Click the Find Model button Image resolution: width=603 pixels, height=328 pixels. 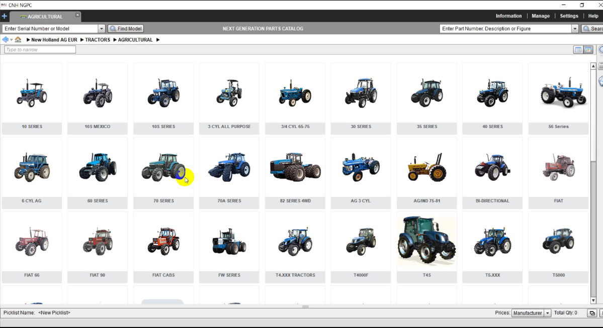(x=126, y=29)
